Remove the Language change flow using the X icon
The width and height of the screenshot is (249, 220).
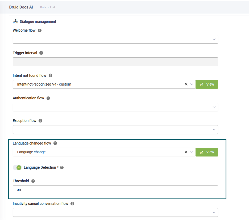(186, 152)
